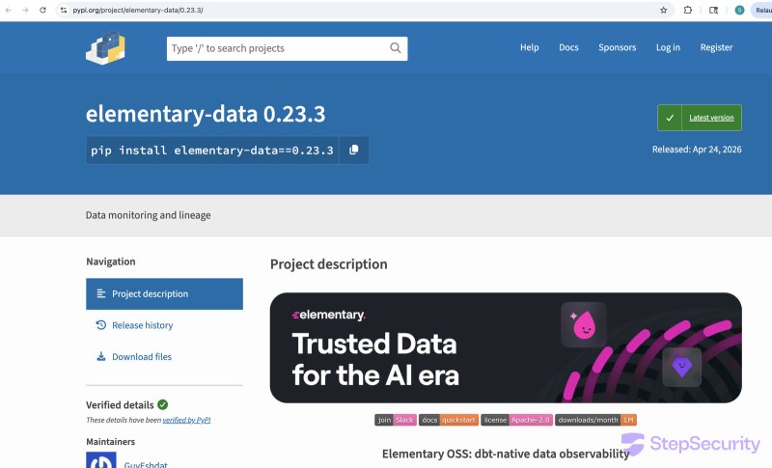Open Download files in navigation
Viewport: 772px width, 468px height.
coord(141,357)
